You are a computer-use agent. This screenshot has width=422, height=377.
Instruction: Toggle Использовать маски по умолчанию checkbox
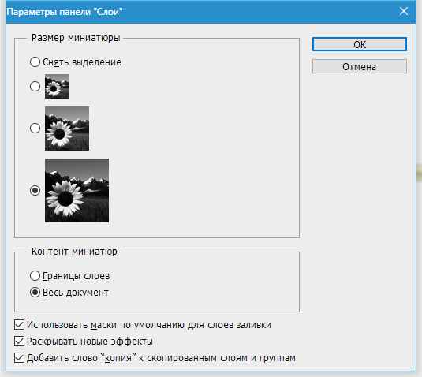pyautogui.click(x=19, y=325)
